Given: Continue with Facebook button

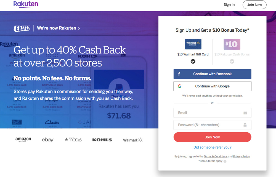Looking at the screenshot, I should [x=212, y=74].
